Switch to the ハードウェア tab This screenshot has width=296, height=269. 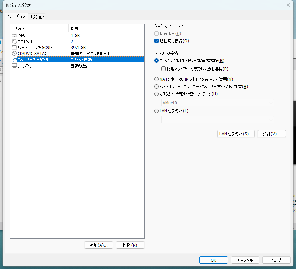coord(17,17)
